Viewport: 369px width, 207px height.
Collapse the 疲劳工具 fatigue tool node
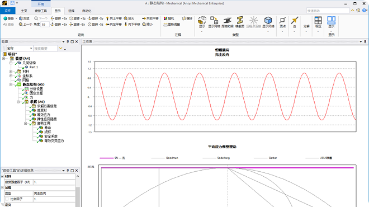pos(25,124)
